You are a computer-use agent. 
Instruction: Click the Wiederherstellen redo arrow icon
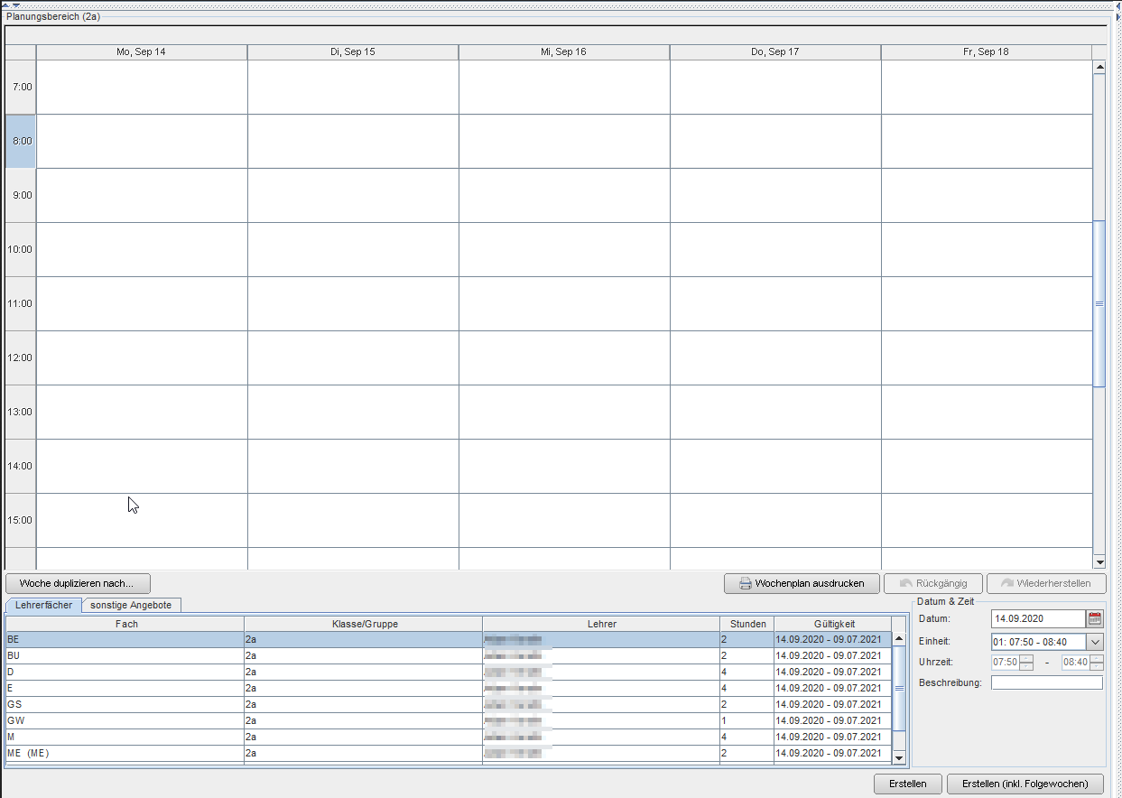1007,583
